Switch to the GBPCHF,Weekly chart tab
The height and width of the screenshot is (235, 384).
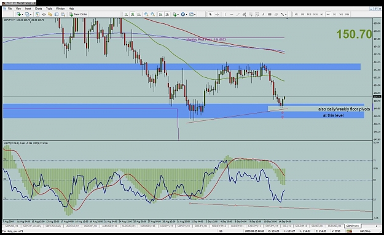(32, 226)
